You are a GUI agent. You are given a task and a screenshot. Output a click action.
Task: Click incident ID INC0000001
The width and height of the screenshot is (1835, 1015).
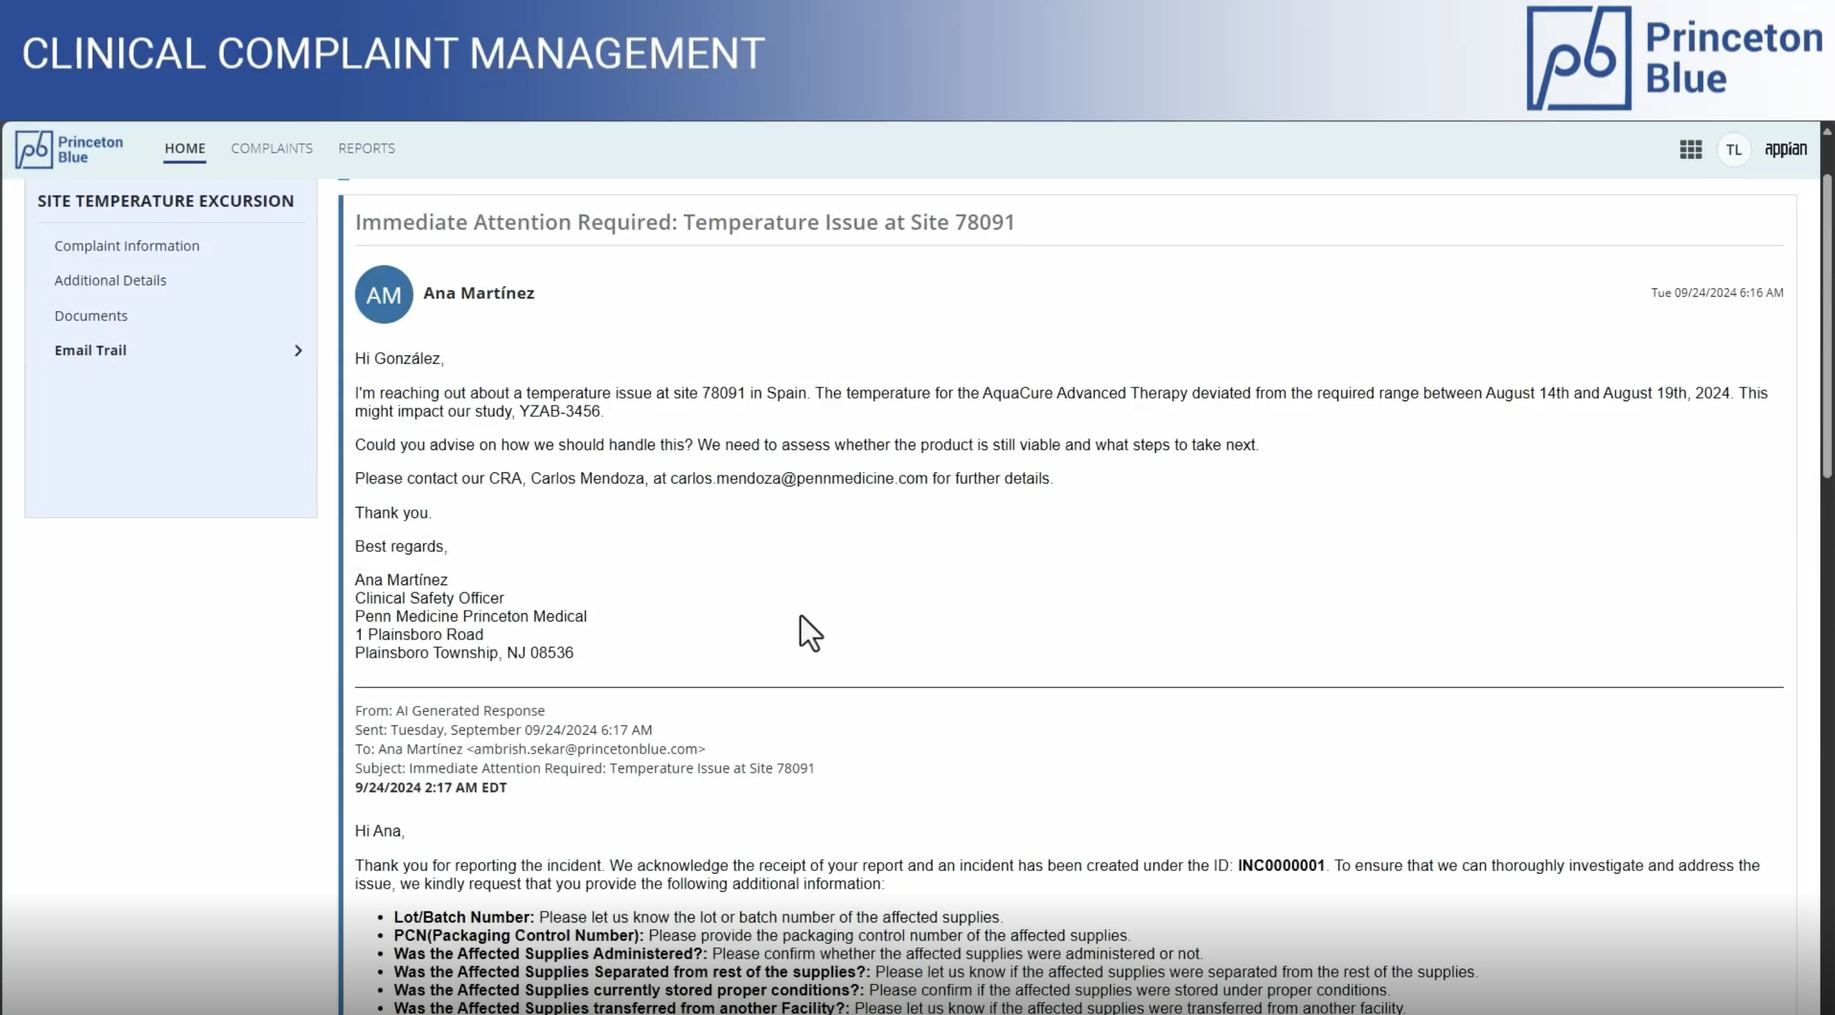pos(1280,865)
